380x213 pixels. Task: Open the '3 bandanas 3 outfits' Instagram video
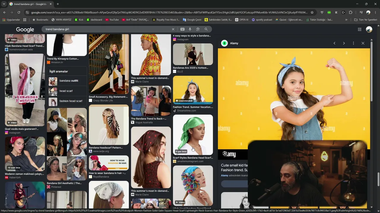pos(25,90)
